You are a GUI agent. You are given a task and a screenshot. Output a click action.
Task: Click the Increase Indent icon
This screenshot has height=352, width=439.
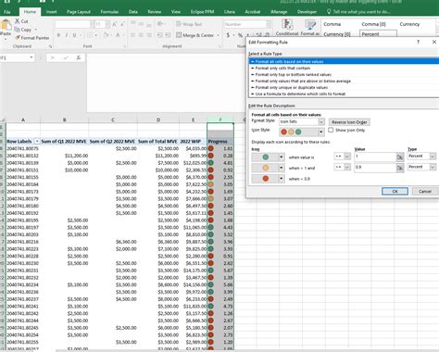(x=168, y=35)
